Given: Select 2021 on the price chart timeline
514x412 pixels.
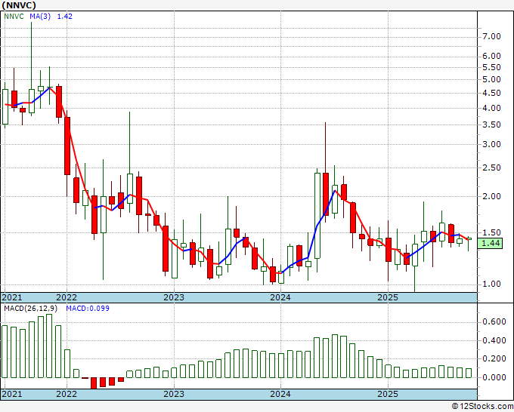Looking at the screenshot, I should [12, 297].
